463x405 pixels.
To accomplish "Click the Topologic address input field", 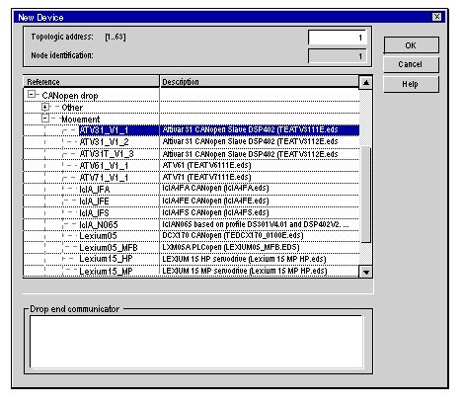I will click(338, 38).
